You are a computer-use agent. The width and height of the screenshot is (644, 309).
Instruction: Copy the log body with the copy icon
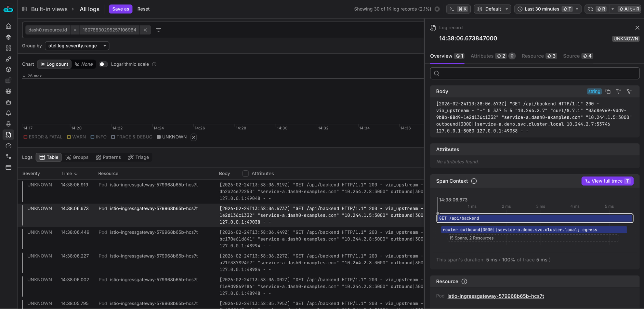coord(608,91)
